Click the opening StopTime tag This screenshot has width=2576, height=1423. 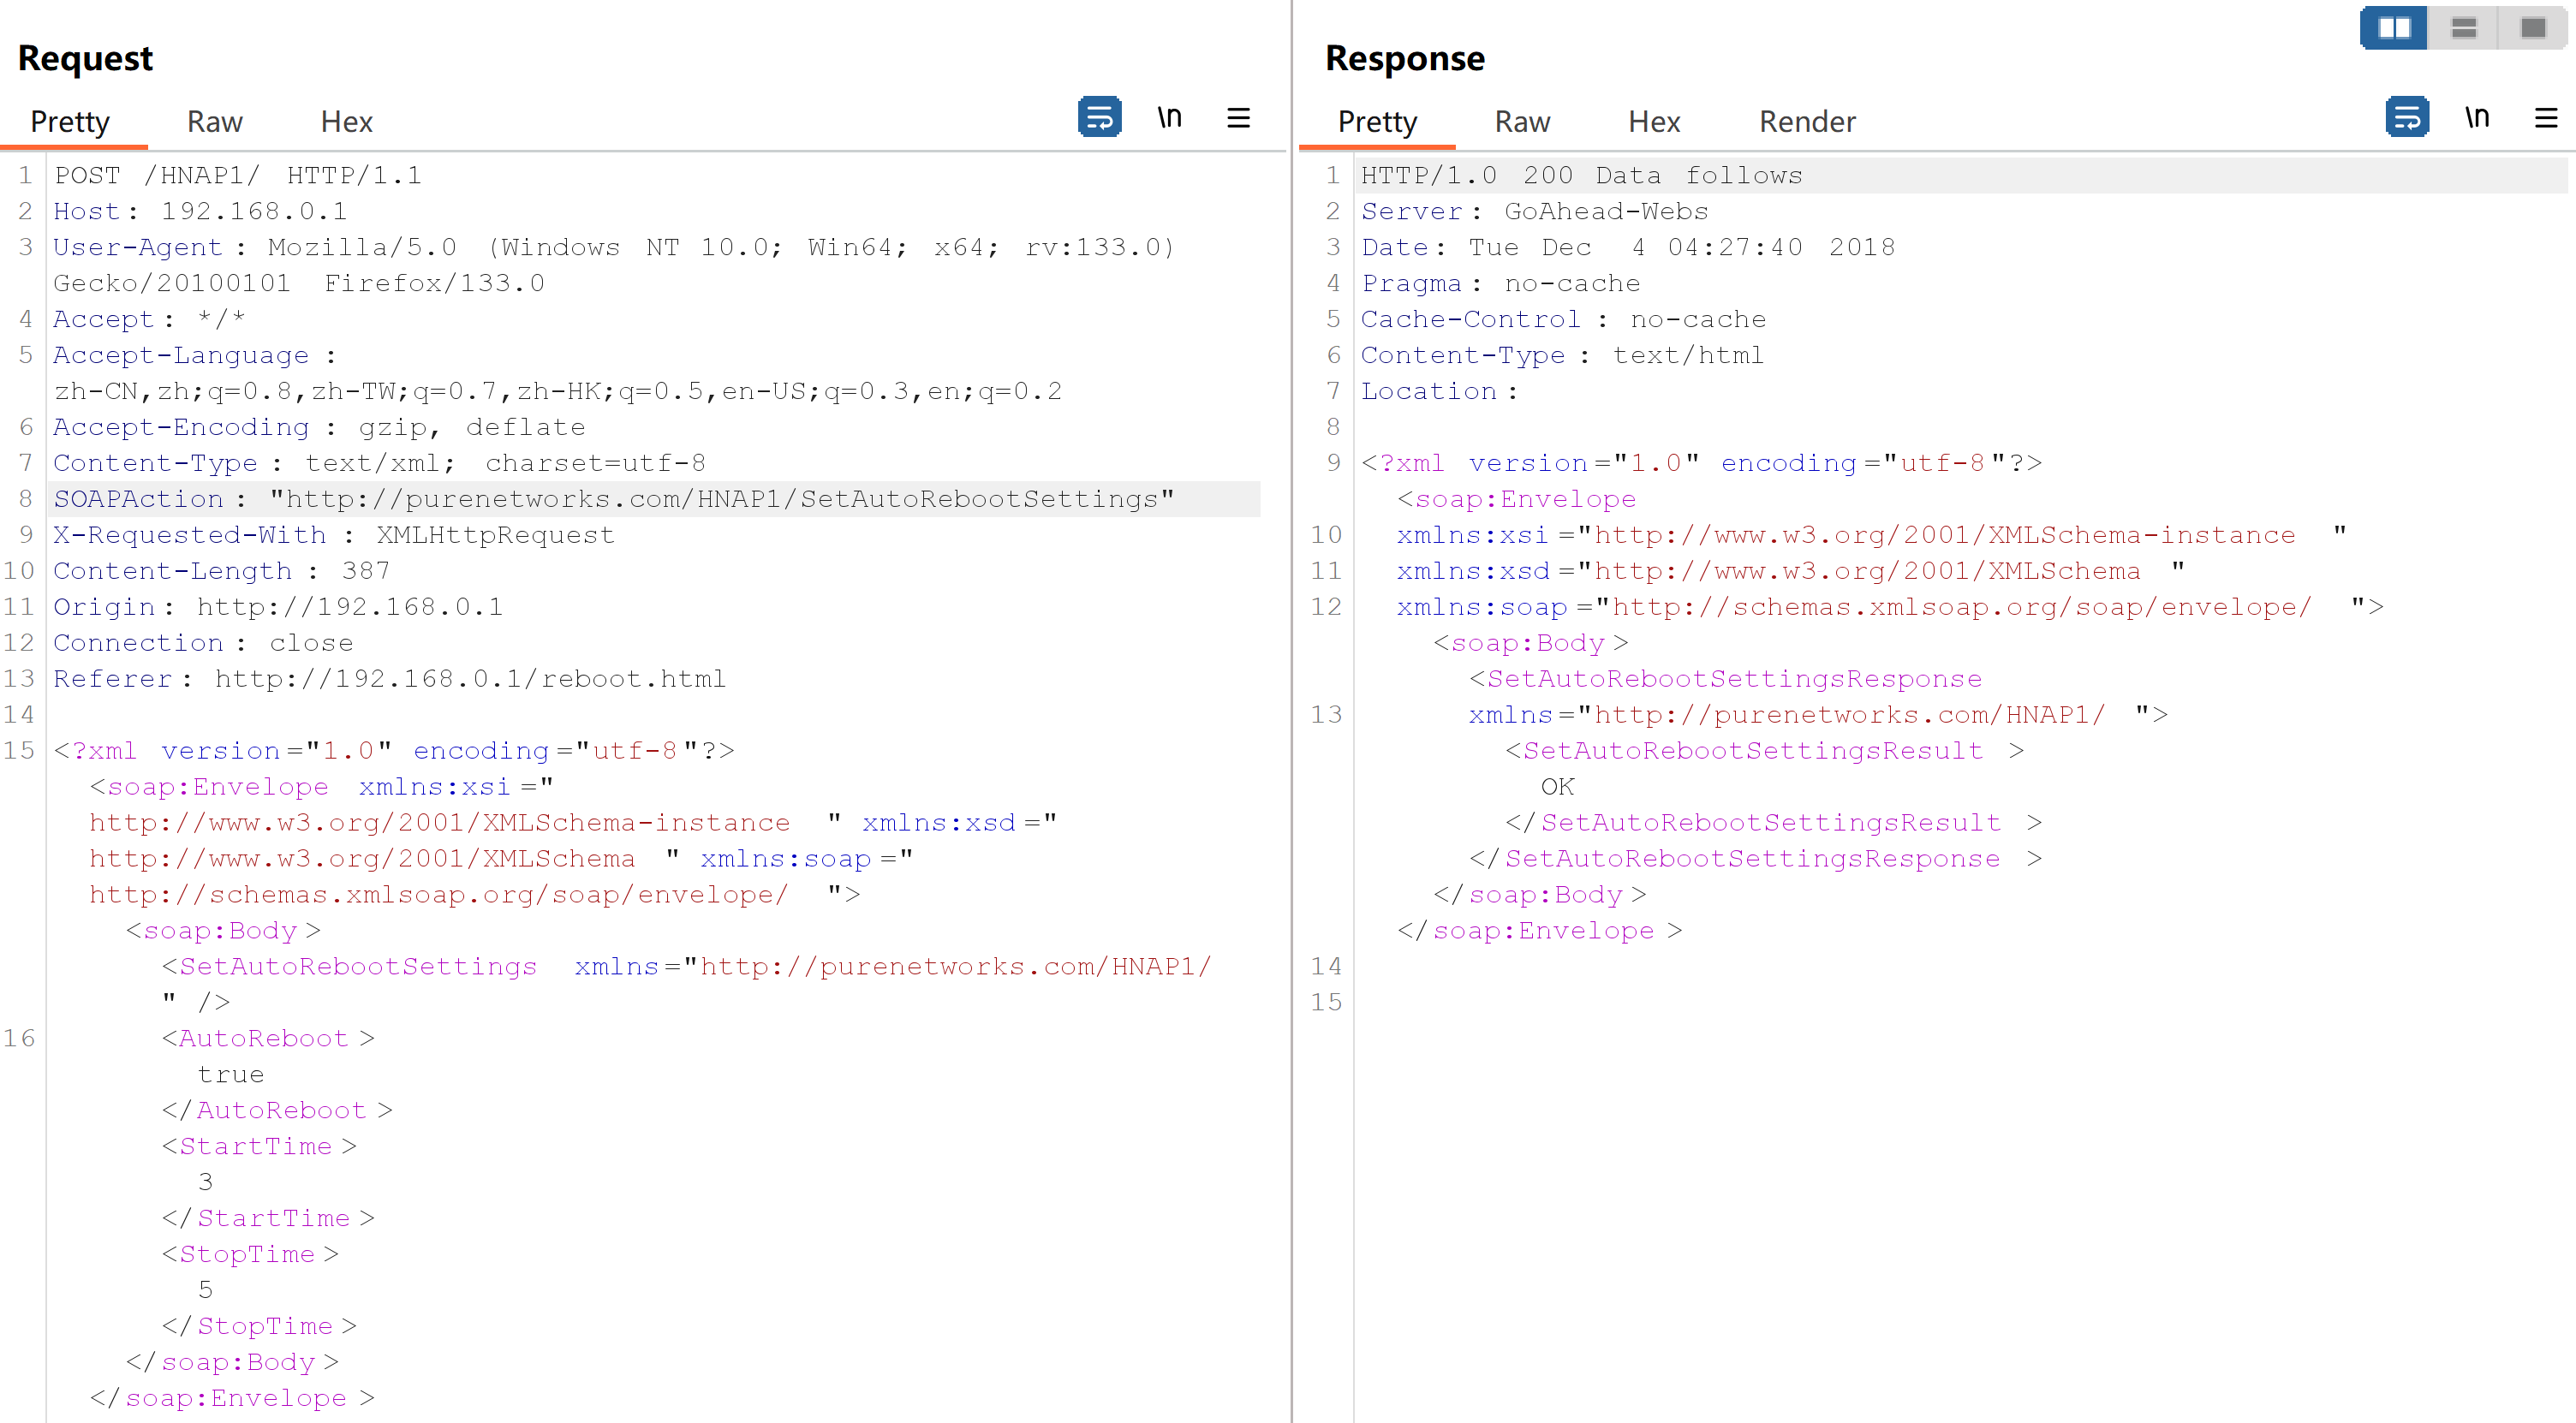point(250,1255)
